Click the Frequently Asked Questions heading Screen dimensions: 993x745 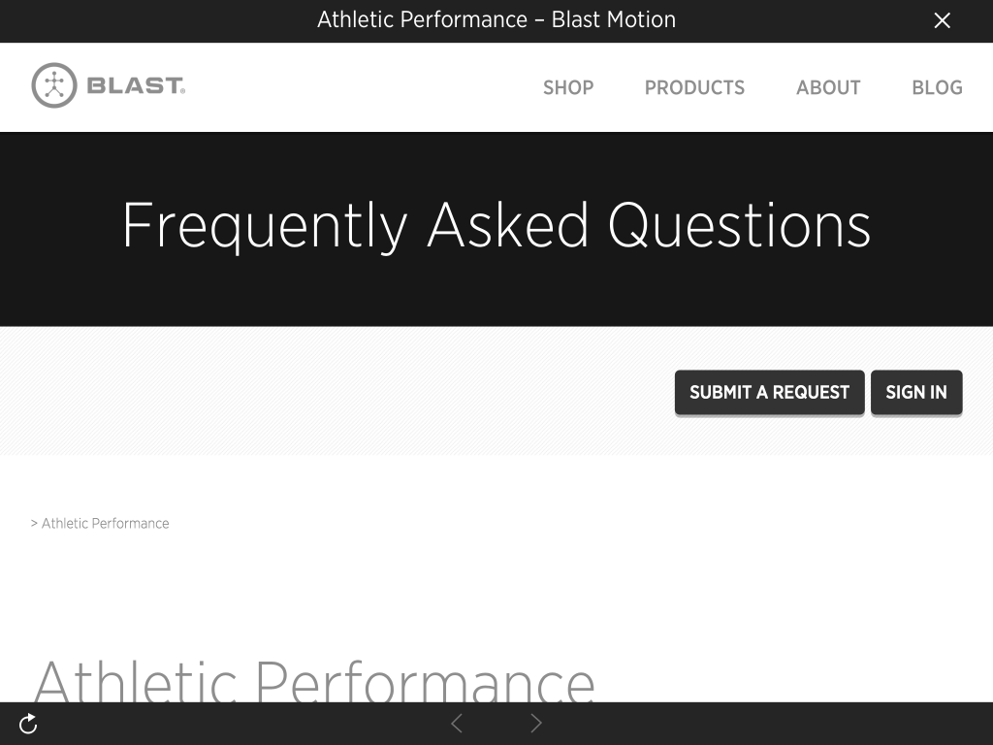point(496,226)
